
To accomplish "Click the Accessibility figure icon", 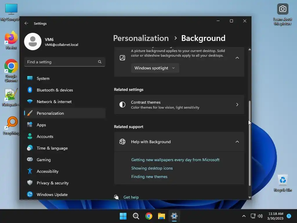I will coord(30,171).
